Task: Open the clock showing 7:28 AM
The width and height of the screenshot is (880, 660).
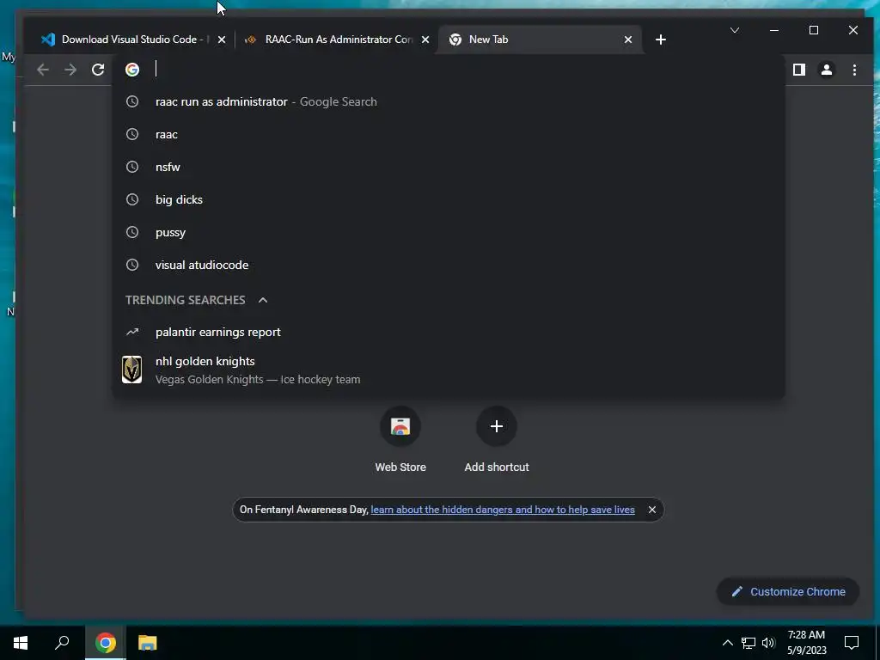Action: coord(806,643)
